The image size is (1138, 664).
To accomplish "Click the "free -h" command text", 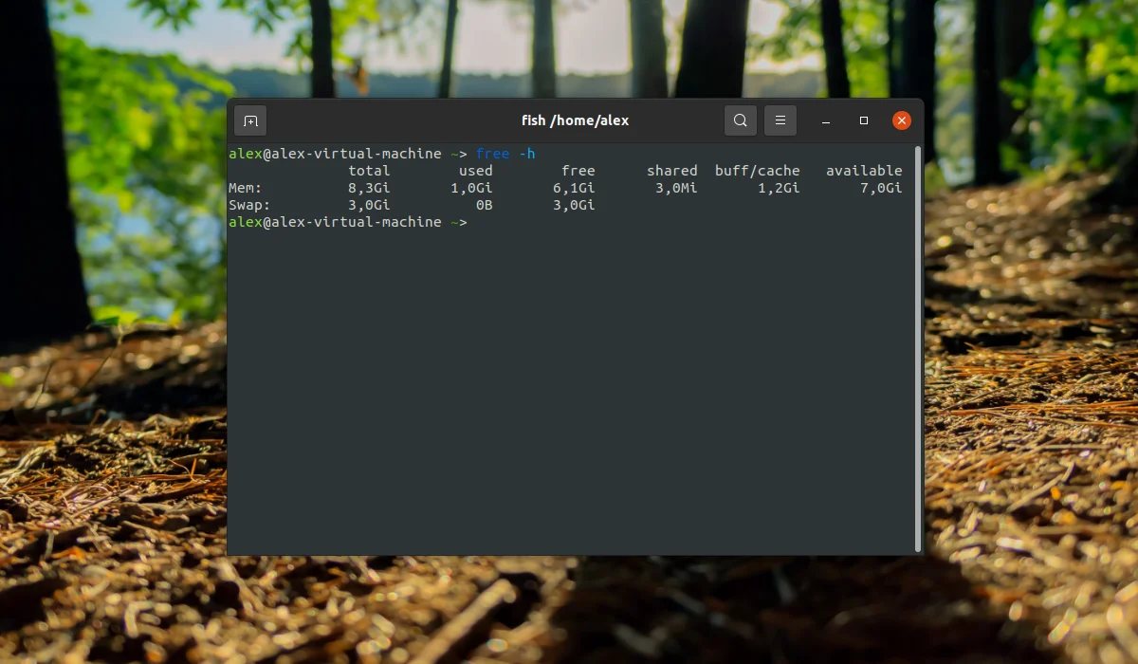I will coord(505,154).
